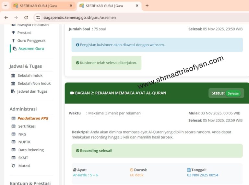
Task: Open a new browser tab
Action: pyautogui.click(x=147, y=6)
